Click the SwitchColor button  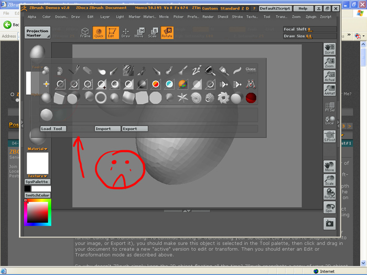pos(37,195)
